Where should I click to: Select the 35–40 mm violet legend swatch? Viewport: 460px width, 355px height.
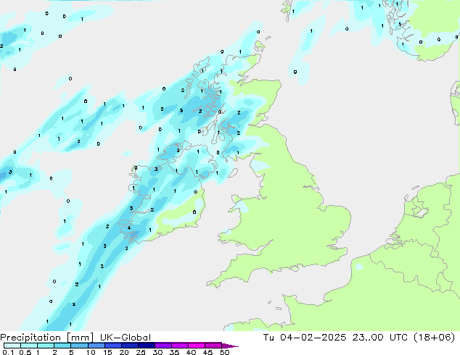point(180,346)
